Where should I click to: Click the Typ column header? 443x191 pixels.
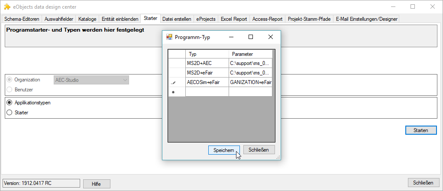pos(207,54)
